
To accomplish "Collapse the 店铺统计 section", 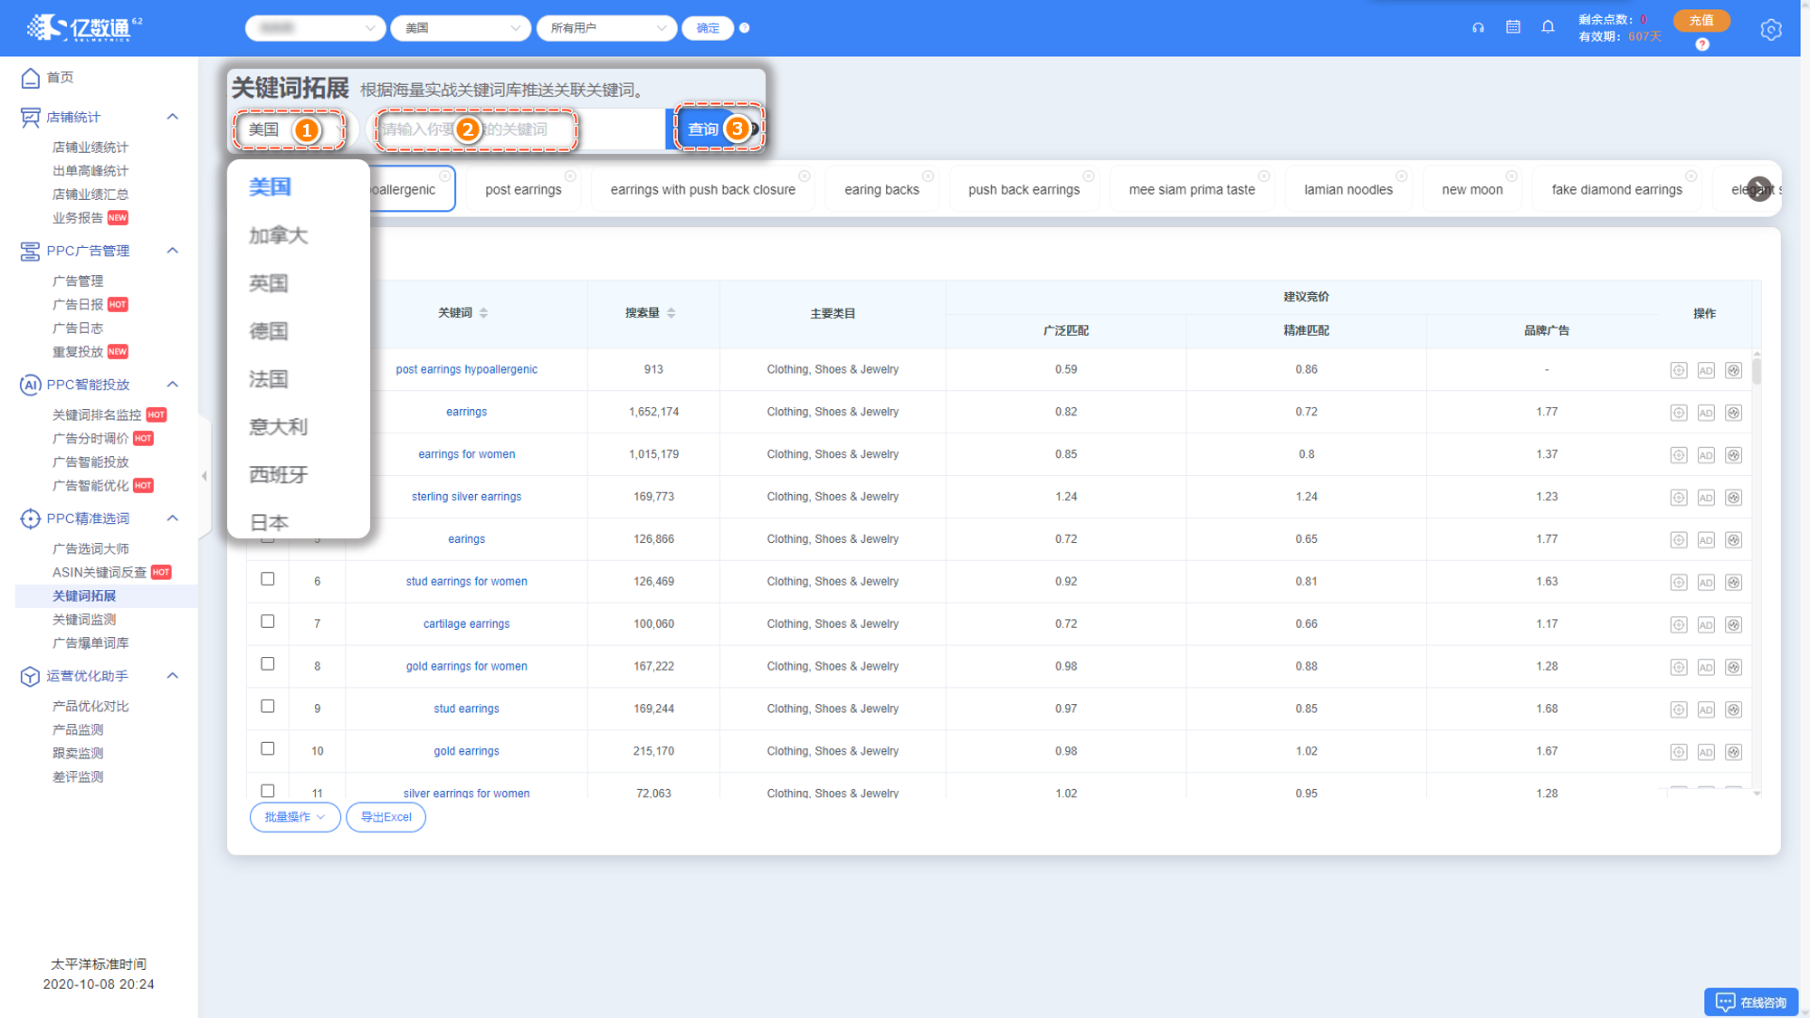I will point(173,117).
